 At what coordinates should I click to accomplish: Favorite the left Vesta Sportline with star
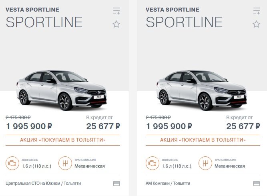pos(116,24)
